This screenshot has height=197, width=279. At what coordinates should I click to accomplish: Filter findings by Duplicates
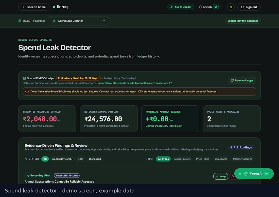pos(221,159)
